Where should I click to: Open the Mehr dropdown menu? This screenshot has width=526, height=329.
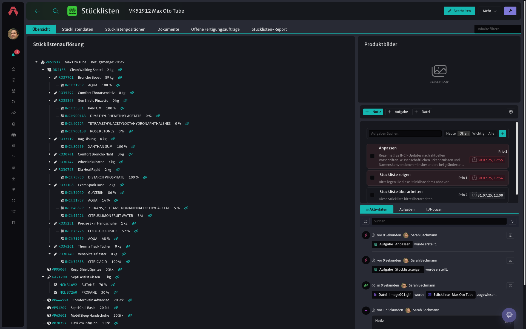tap(490, 11)
